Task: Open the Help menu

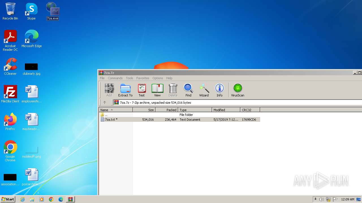Action: click(x=169, y=78)
